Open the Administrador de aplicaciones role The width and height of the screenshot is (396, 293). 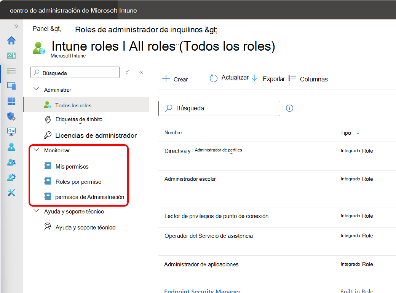click(201, 264)
